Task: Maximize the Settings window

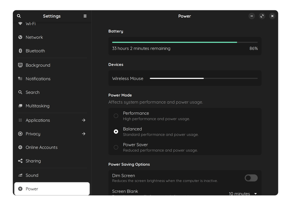Action: tap(262, 16)
